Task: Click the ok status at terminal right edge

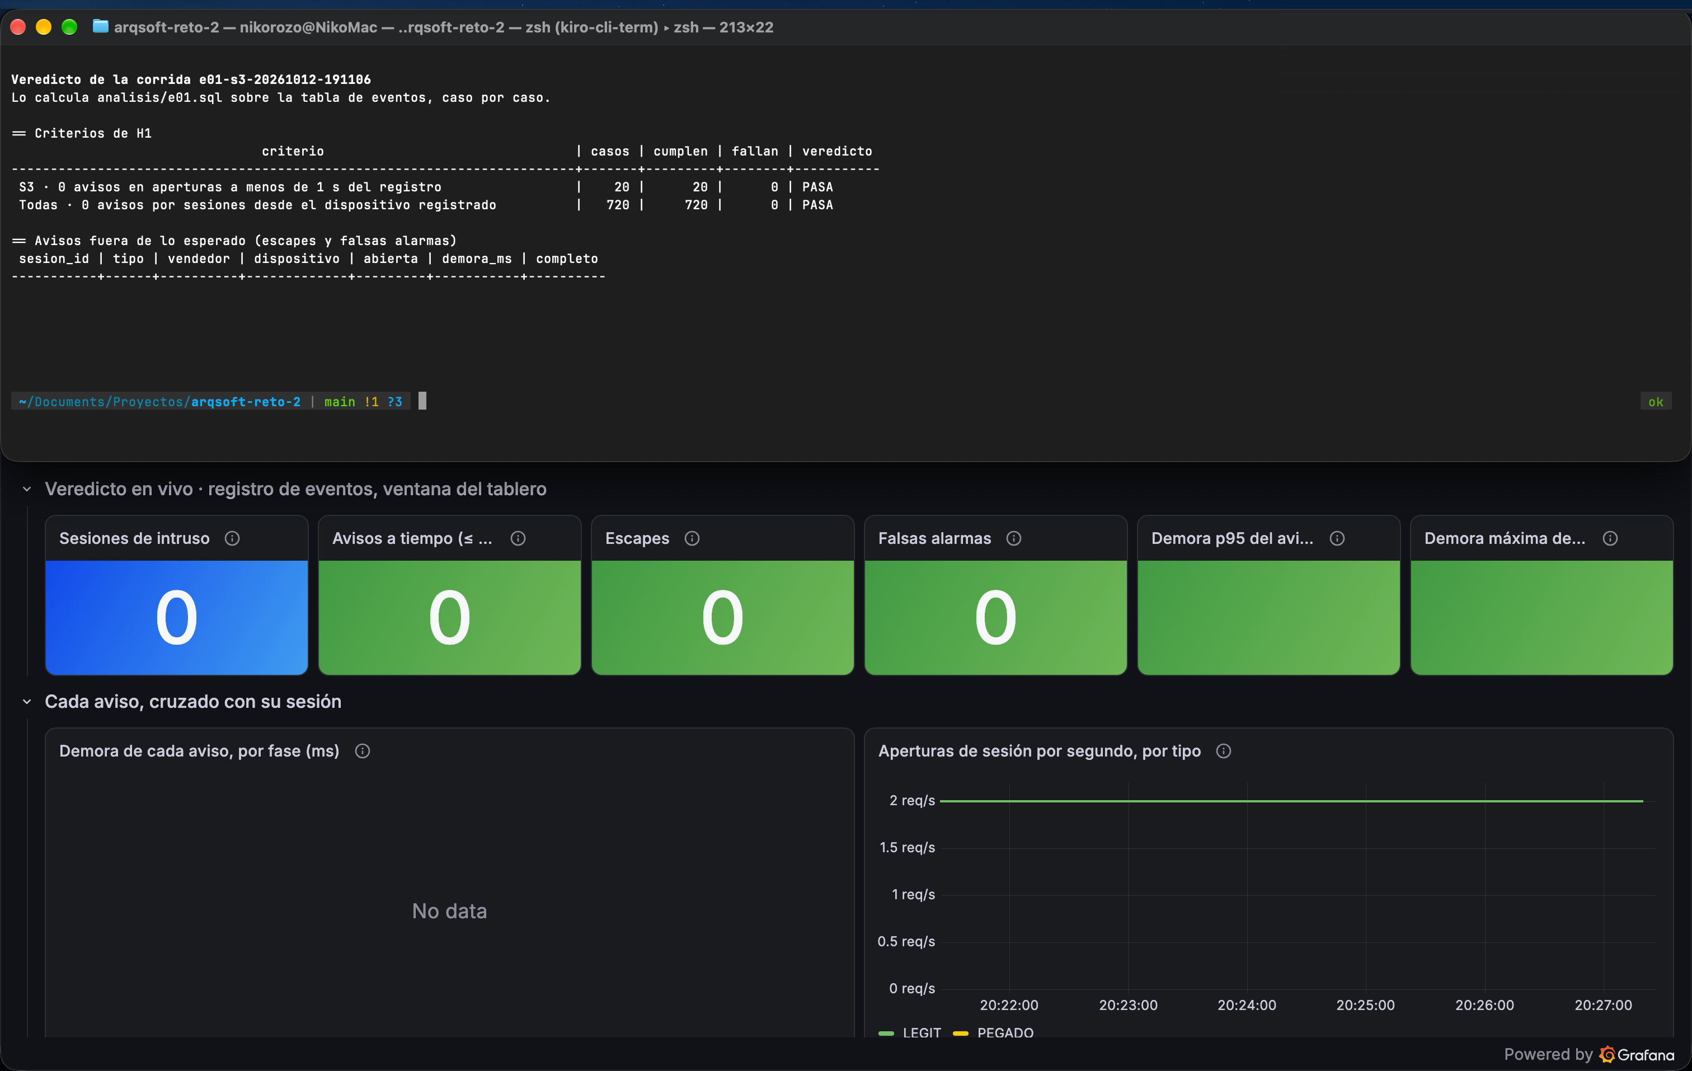Action: 1656,402
